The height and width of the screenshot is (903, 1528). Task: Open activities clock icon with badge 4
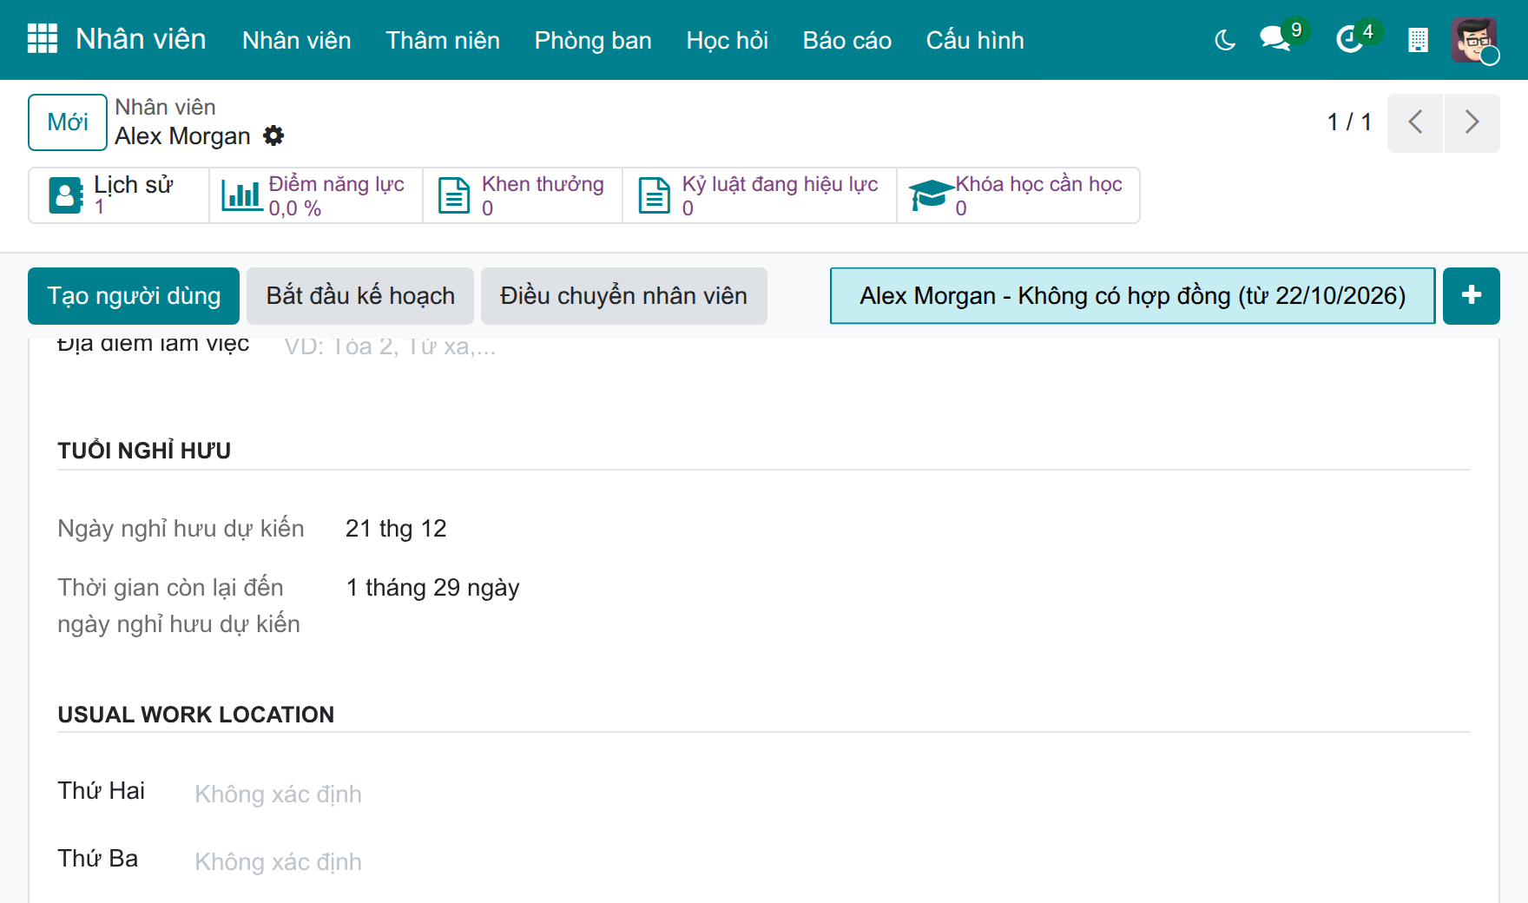(1350, 39)
